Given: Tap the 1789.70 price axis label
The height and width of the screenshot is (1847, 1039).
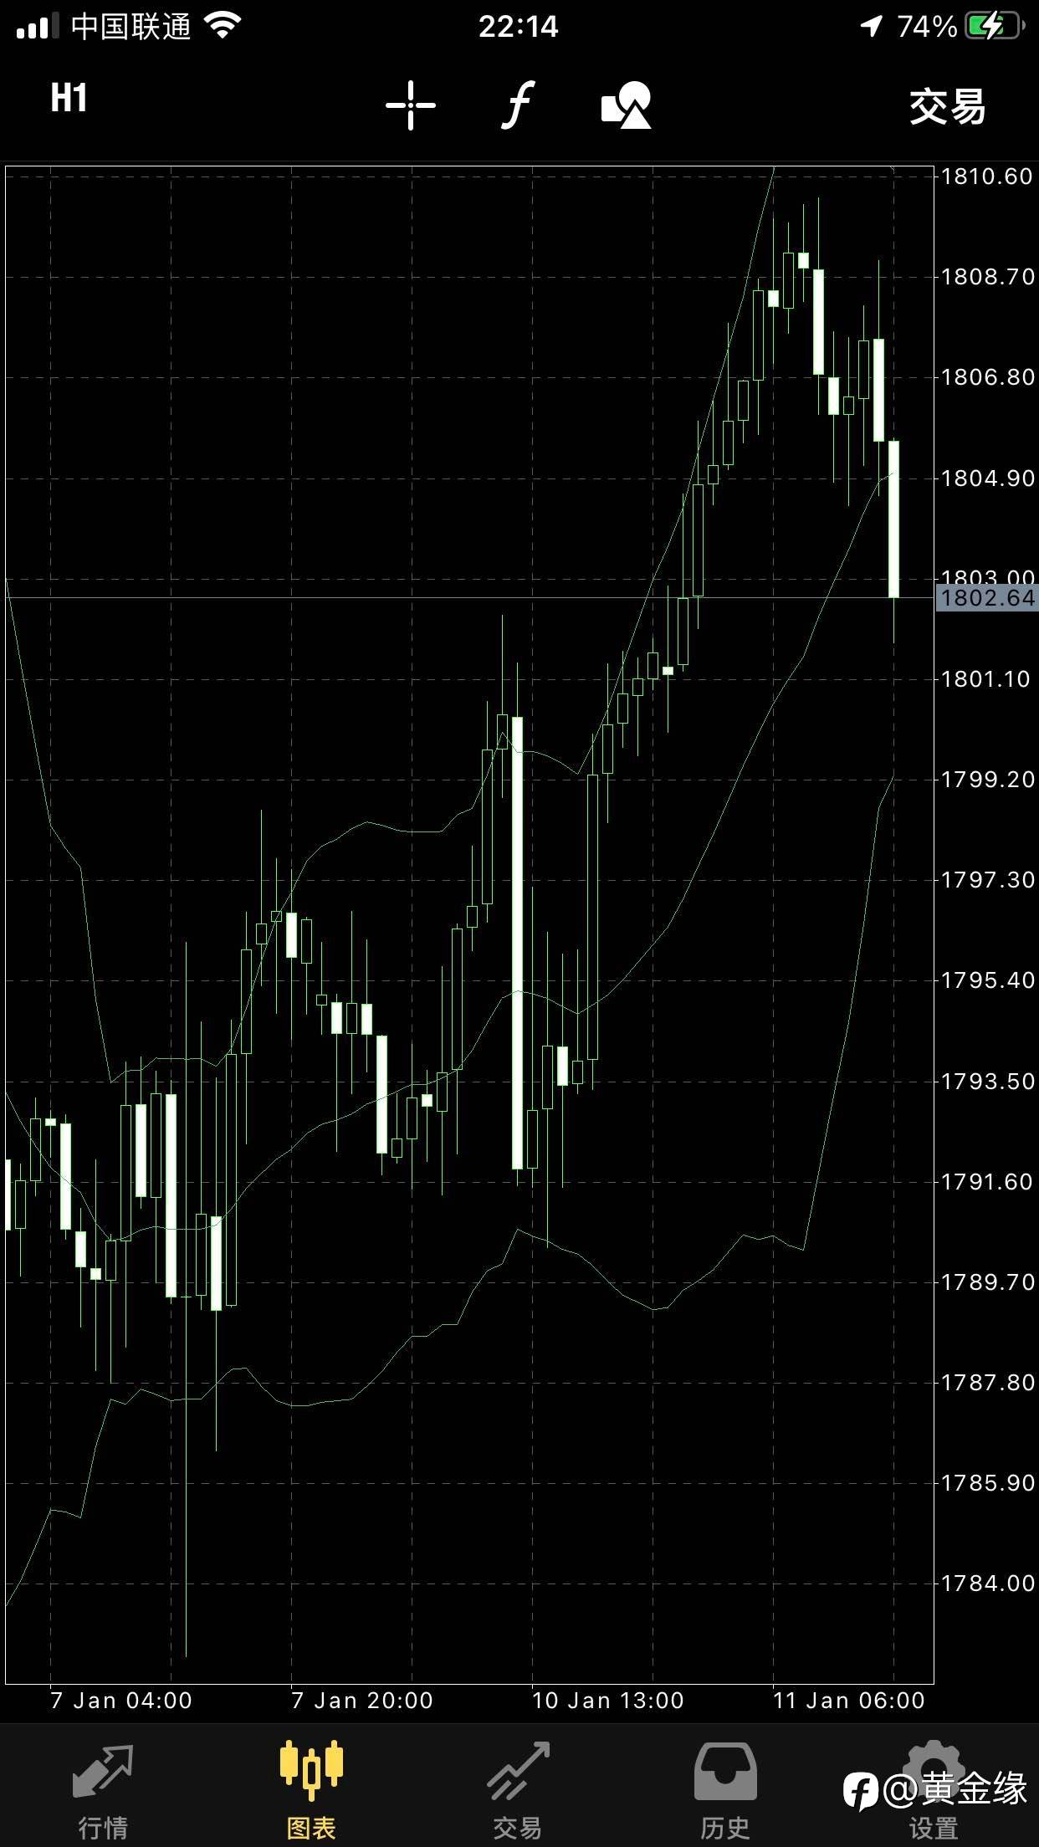Looking at the screenshot, I should coord(987,1282).
